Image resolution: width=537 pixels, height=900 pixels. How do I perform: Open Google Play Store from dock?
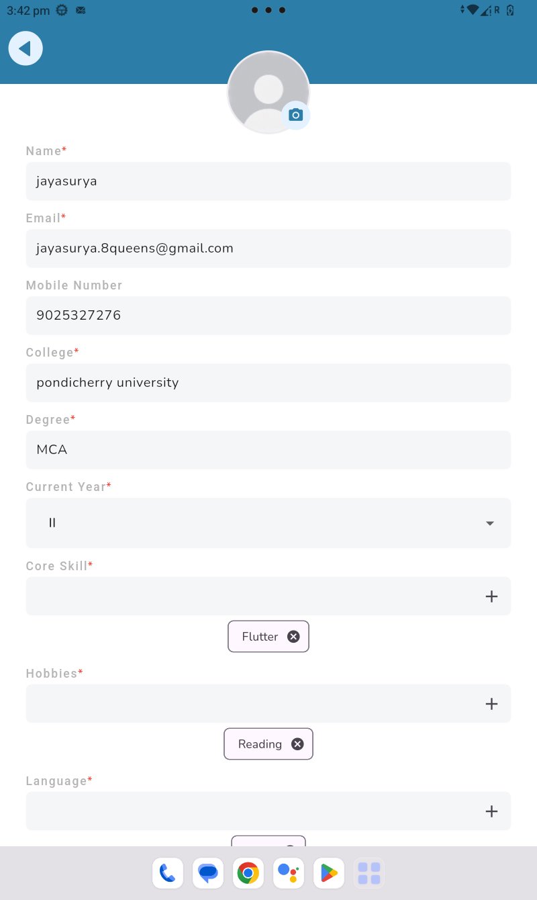[329, 873]
